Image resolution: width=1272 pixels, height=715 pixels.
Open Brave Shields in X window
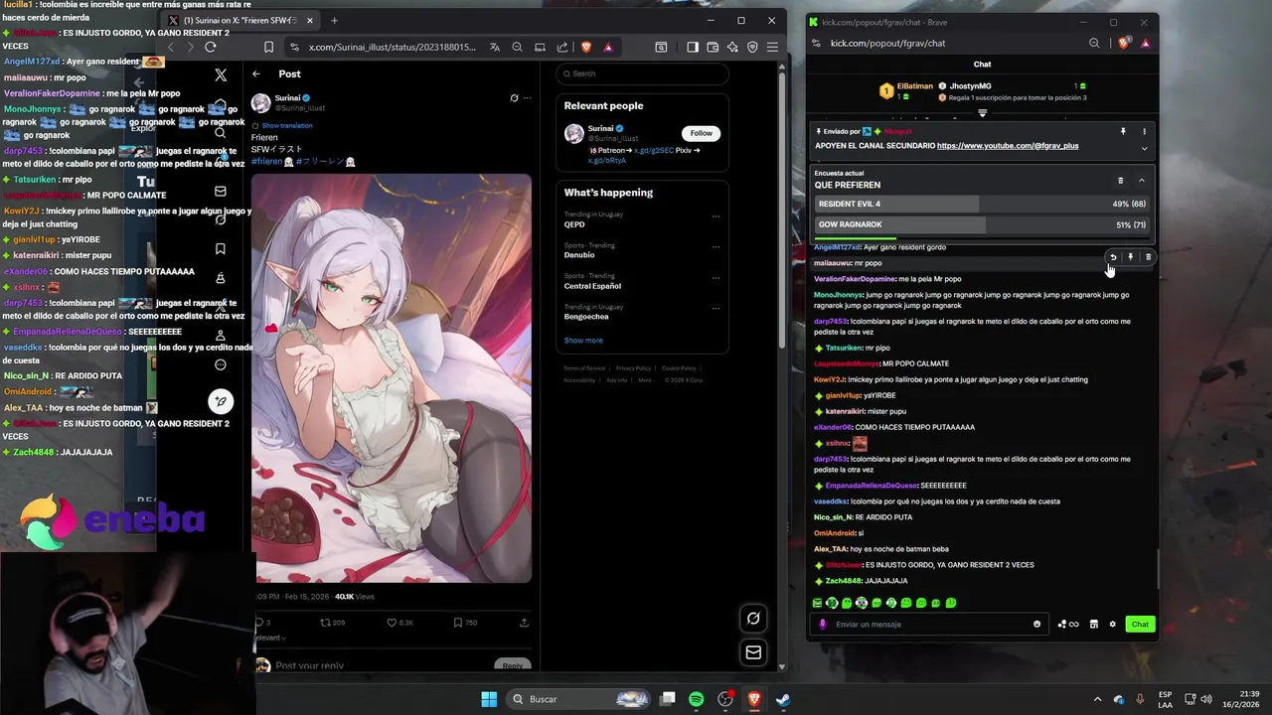pos(586,47)
